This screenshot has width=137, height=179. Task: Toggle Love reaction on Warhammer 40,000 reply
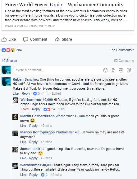25,109
